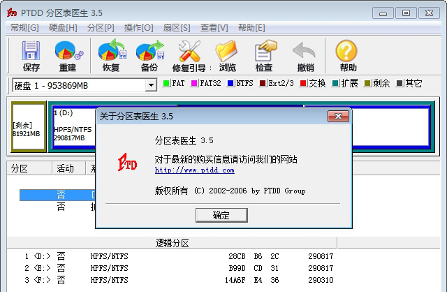Open the http://www.ptdd.com link
Screen dimensions: 447x303
coord(195,170)
